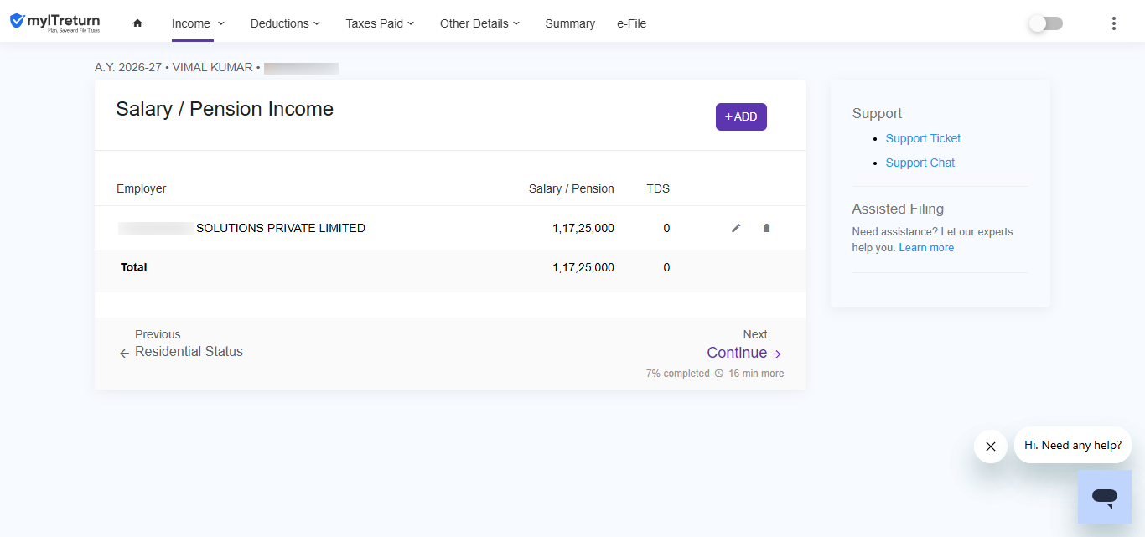Click the Total row label
Screen dimensions: 1145x537
[134, 267]
